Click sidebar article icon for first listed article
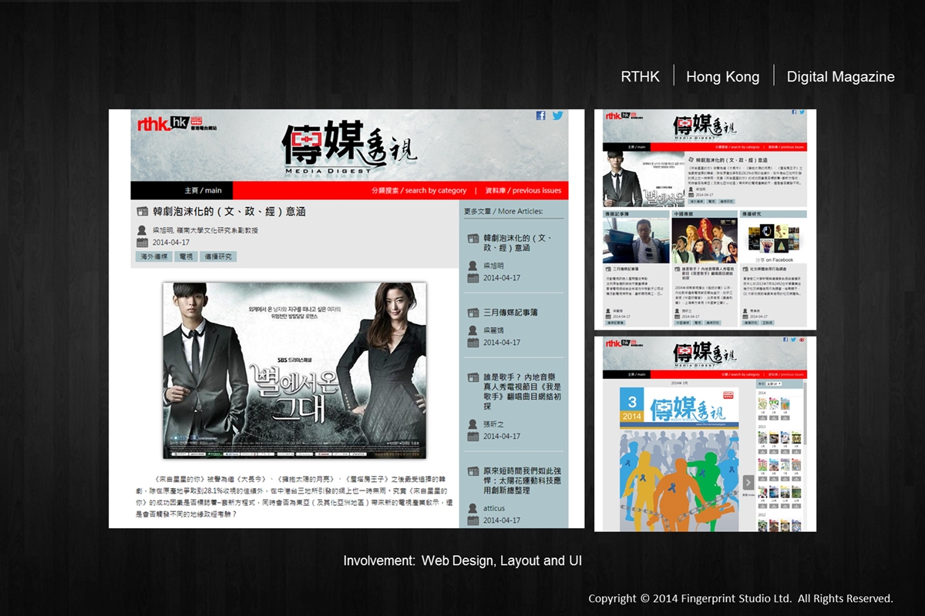This screenshot has height=616, width=925. 473,239
